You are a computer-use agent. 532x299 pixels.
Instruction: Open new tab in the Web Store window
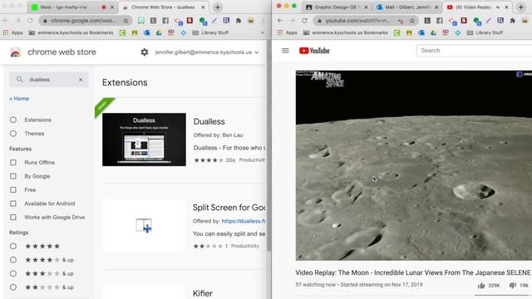pyautogui.click(x=218, y=7)
